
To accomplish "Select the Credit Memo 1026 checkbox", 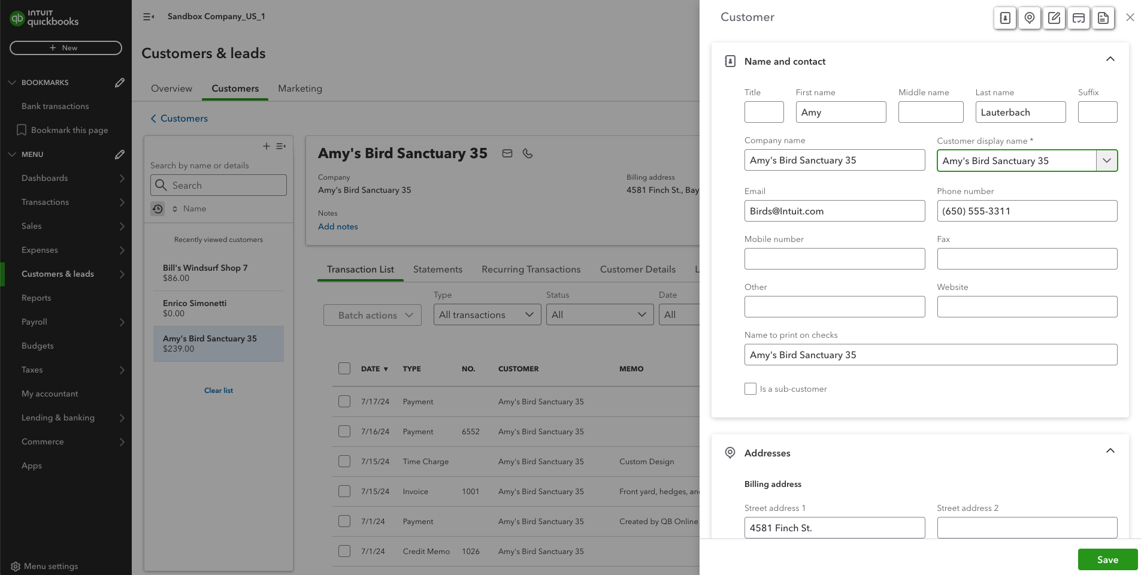I will [344, 551].
